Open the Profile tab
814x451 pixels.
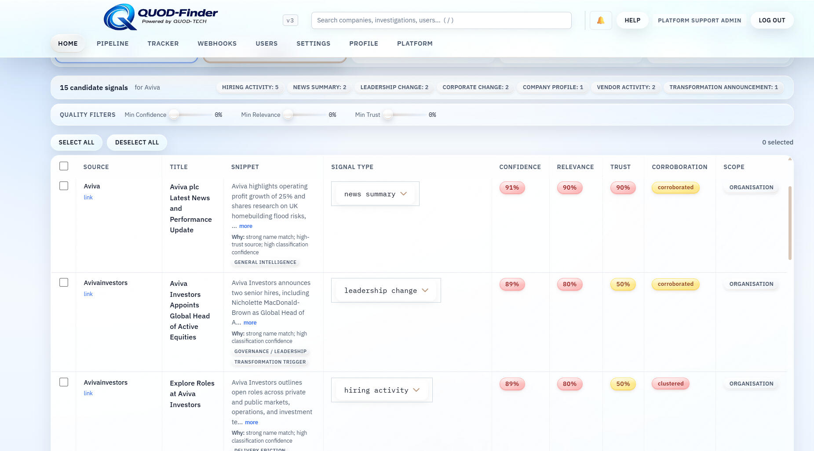point(364,43)
